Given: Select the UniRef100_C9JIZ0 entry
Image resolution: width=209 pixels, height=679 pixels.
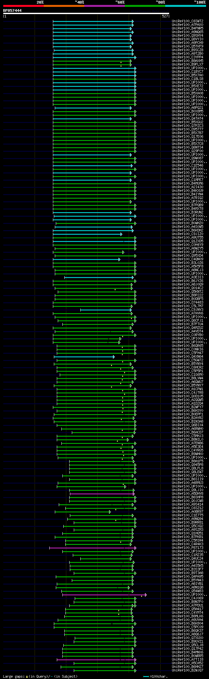Looking at the screenshot, I should click(x=187, y=234).
